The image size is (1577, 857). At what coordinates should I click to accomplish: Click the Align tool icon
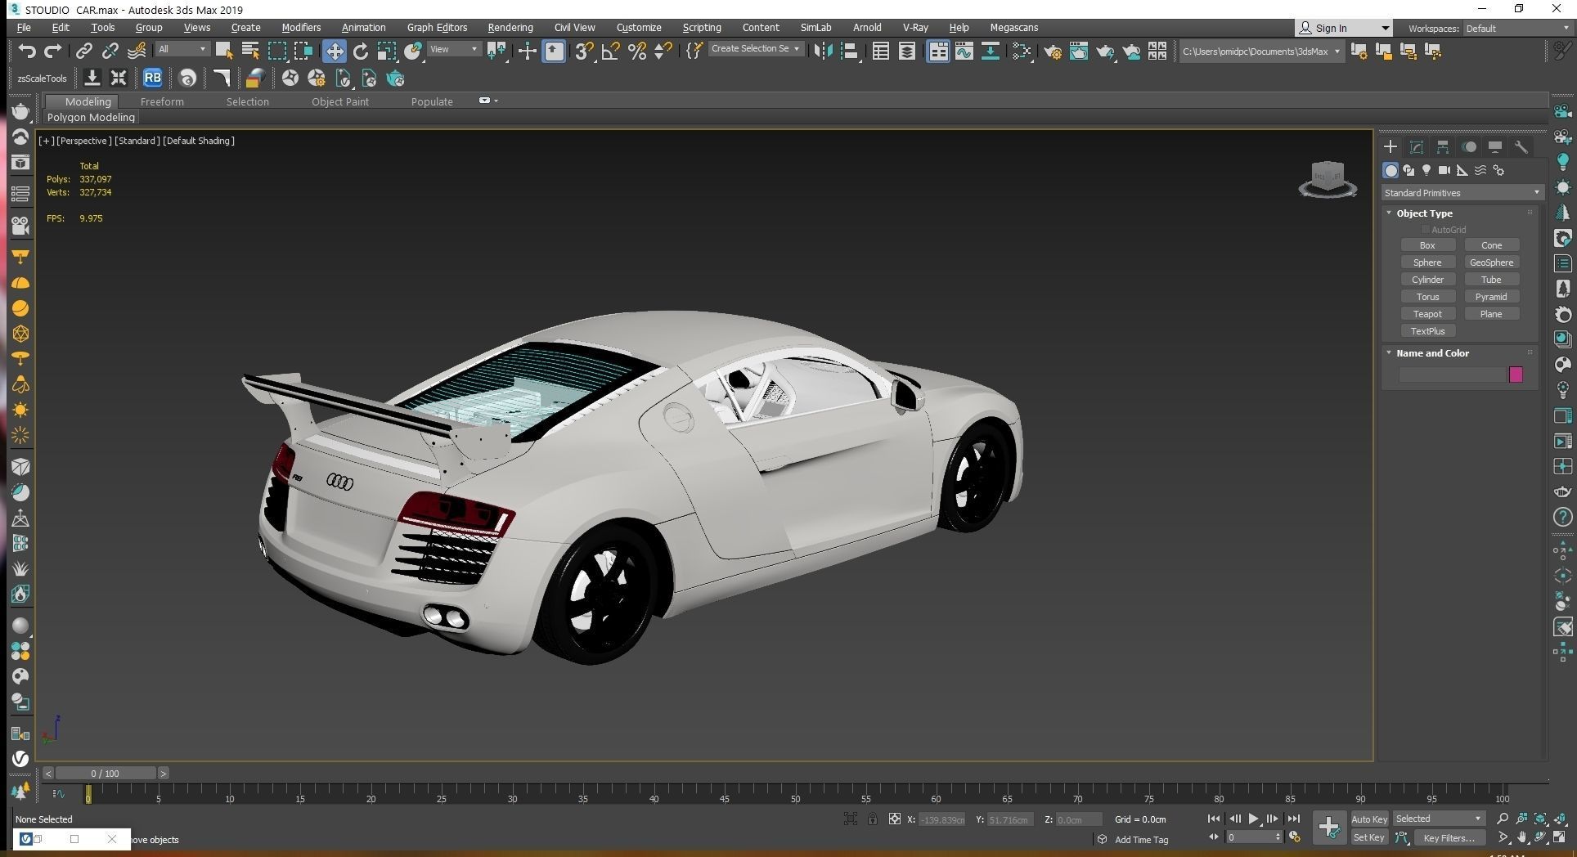point(849,52)
